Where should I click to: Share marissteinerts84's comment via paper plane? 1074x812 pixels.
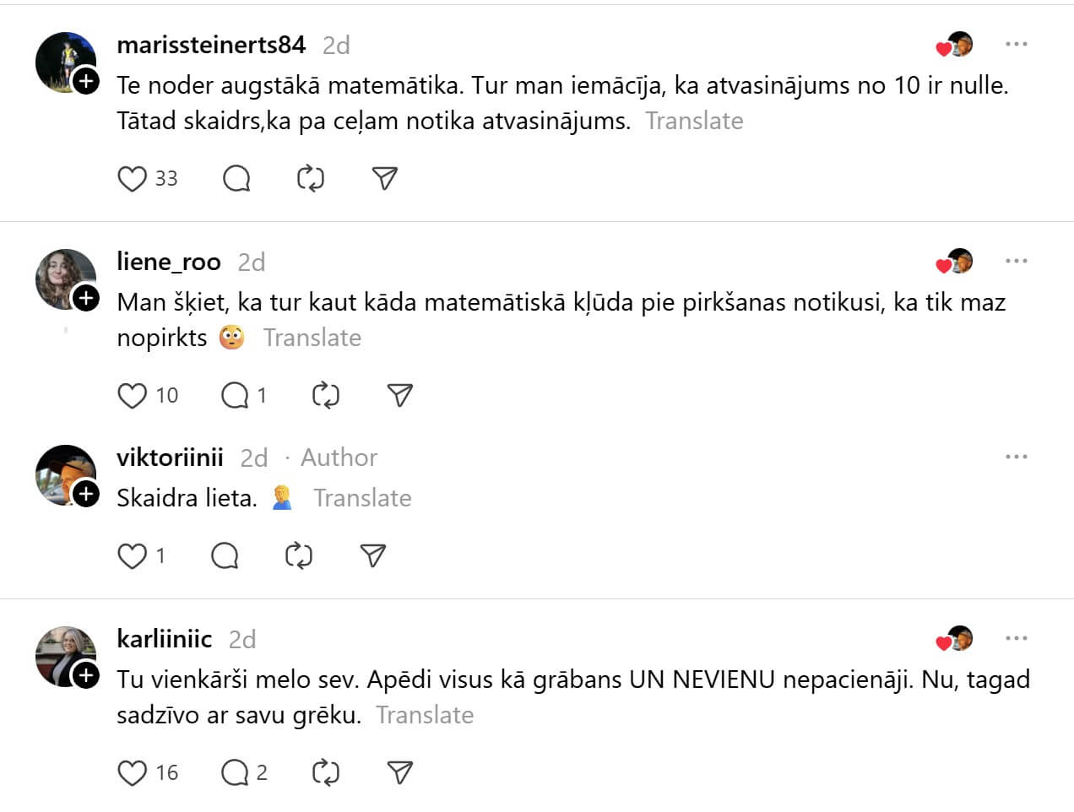pos(384,179)
